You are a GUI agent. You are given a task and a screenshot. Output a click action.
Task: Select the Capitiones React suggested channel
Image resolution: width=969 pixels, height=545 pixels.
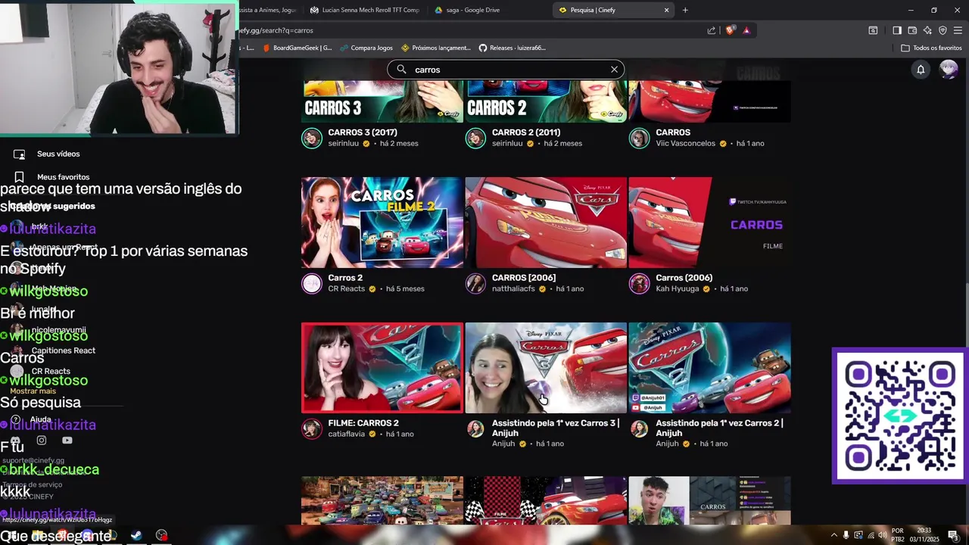64,350
